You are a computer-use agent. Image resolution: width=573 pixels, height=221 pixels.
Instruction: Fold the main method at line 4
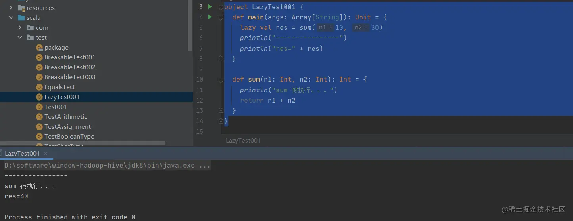[221, 17]
